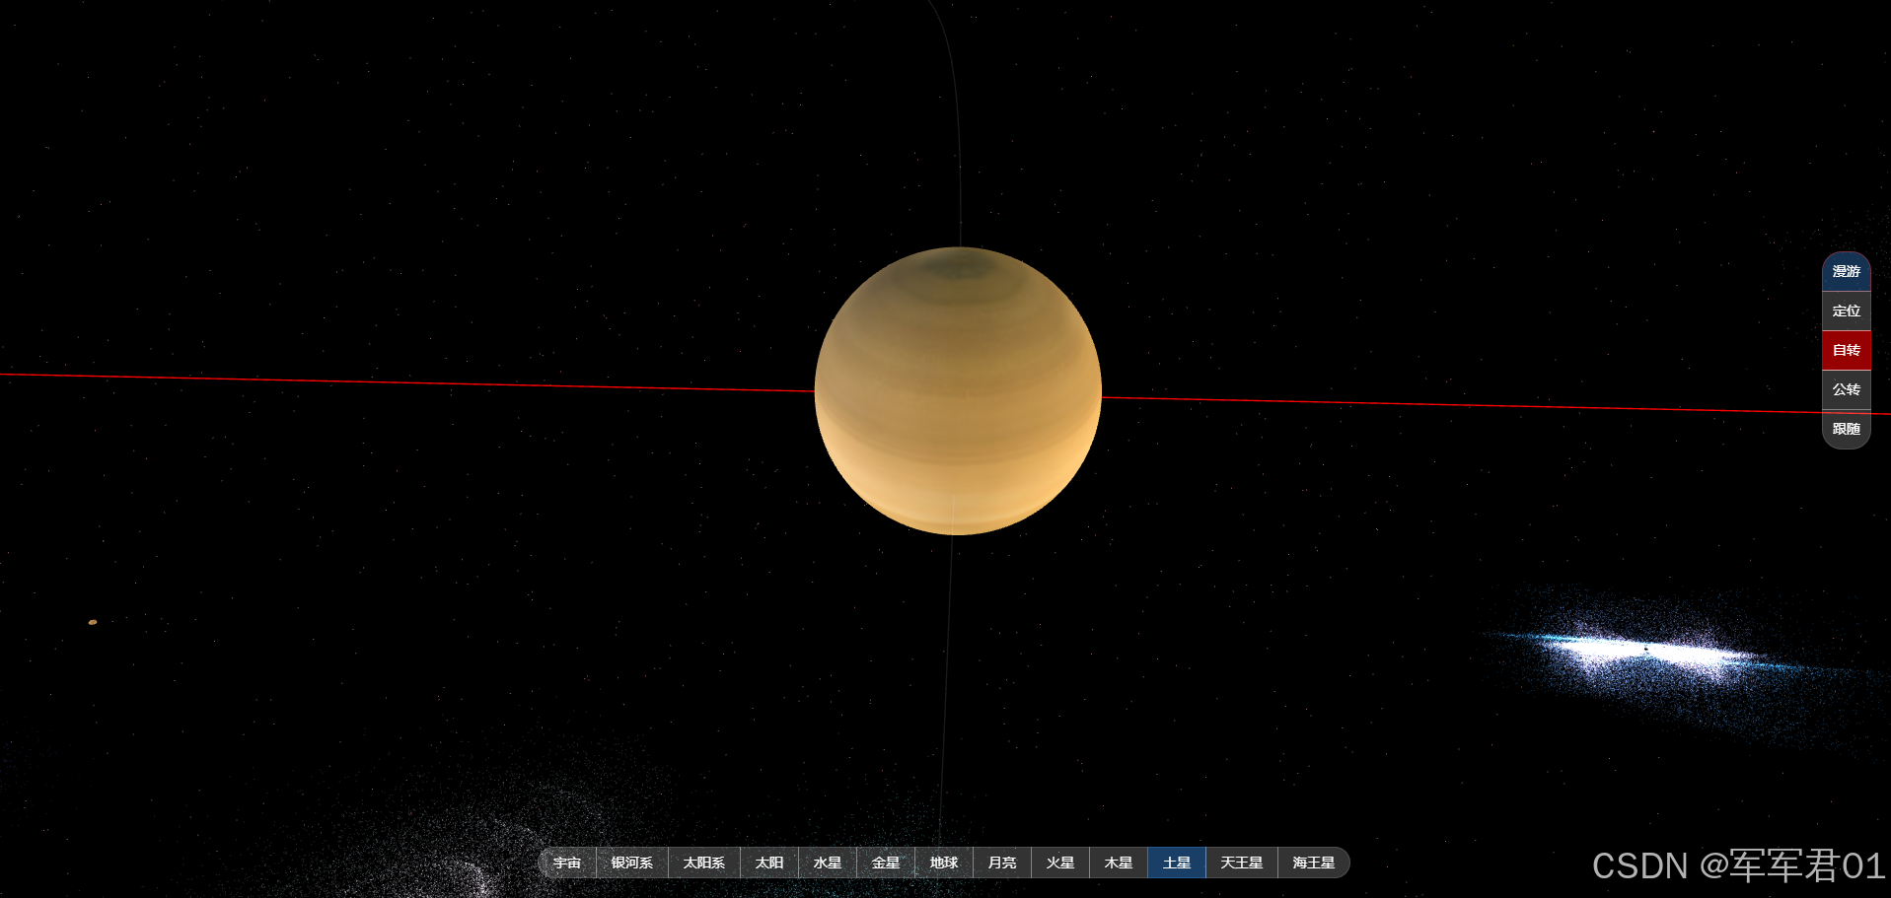Toggle the red 自转 rotation button
Screen dimensions: 1891x898
[x=1847, y=350]
